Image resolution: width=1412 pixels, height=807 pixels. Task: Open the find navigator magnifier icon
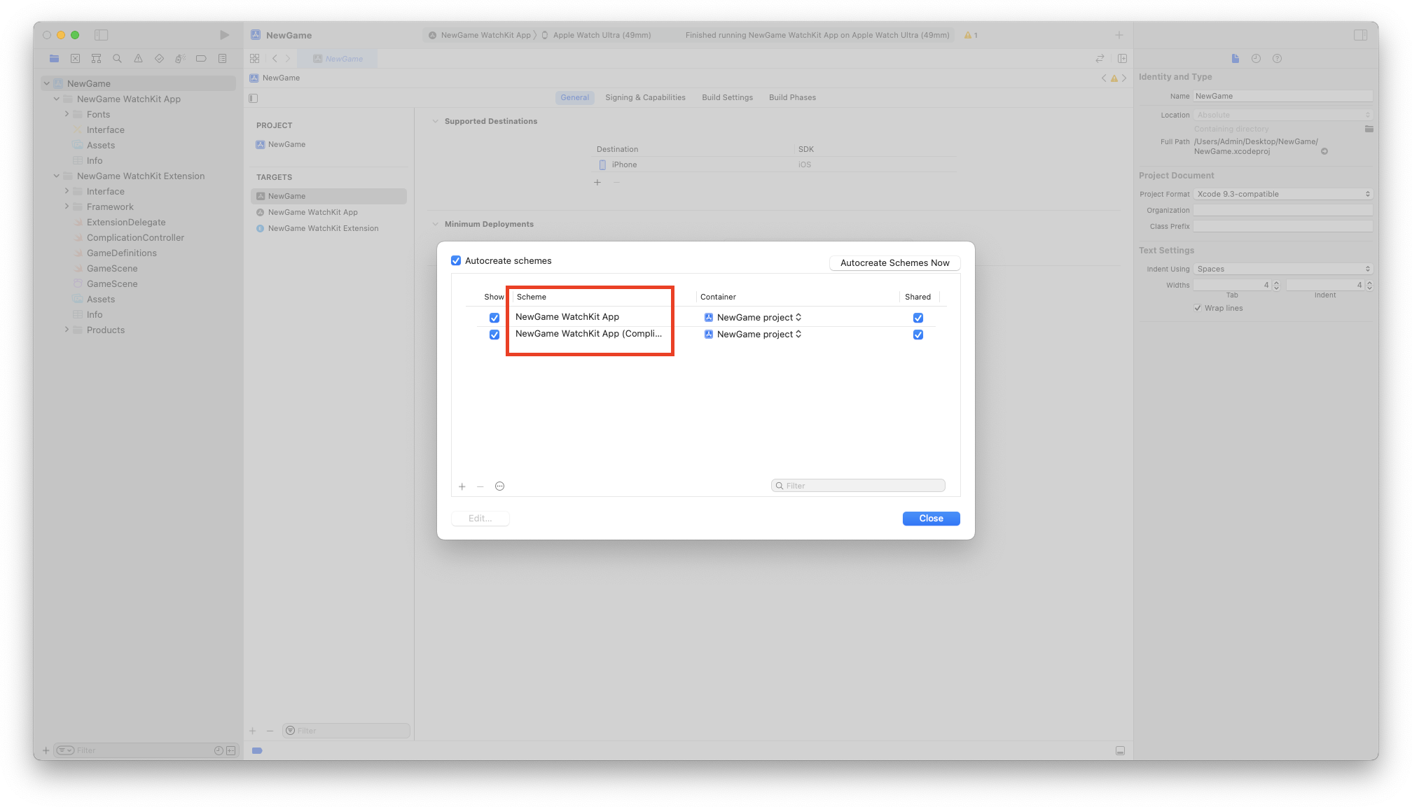(x=117, y=59)
